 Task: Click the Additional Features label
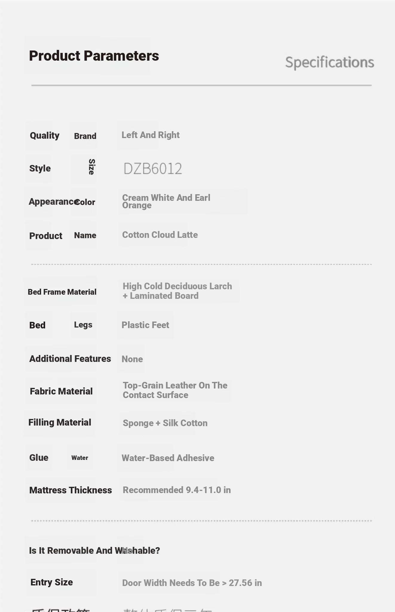[70, 359]
